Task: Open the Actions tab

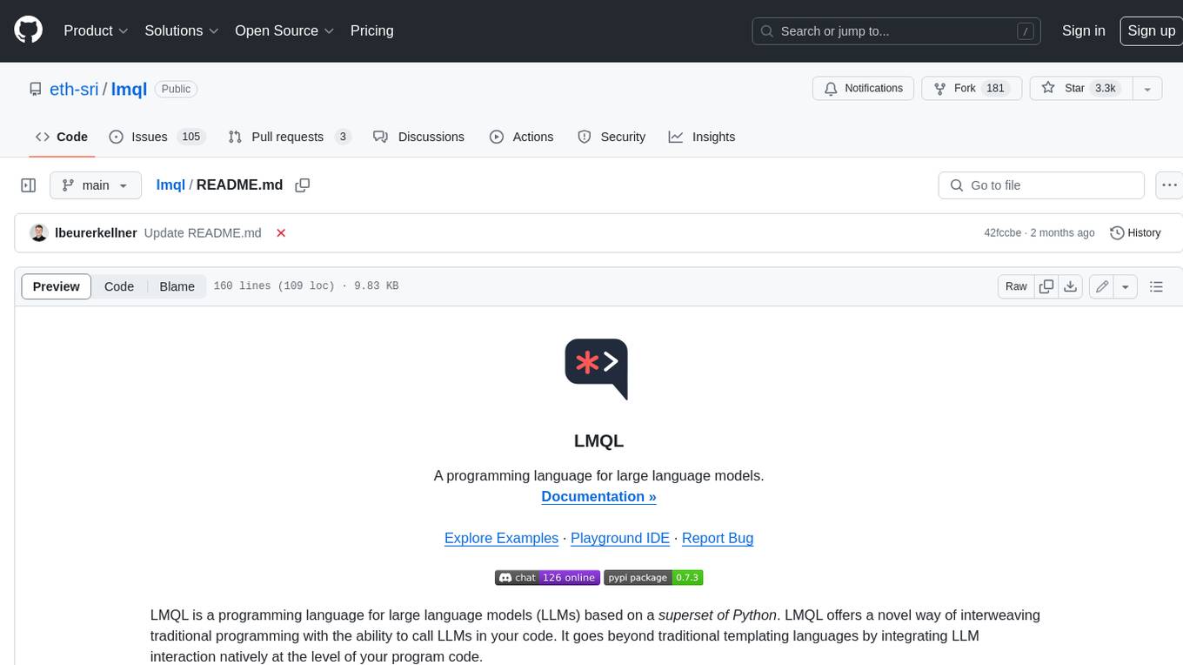Action: point(521,137)
